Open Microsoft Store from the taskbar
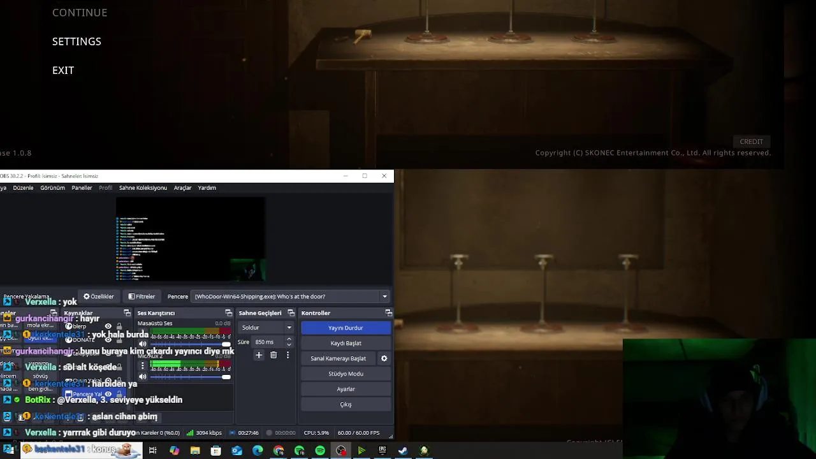 tap(216, 451)
